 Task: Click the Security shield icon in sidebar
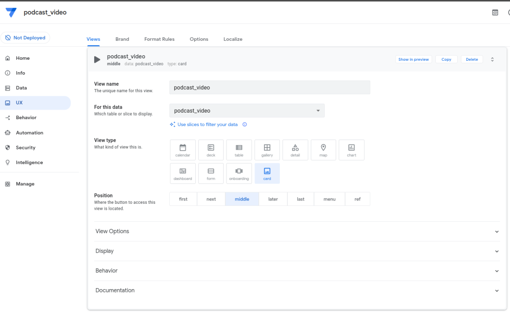(7, 148)
